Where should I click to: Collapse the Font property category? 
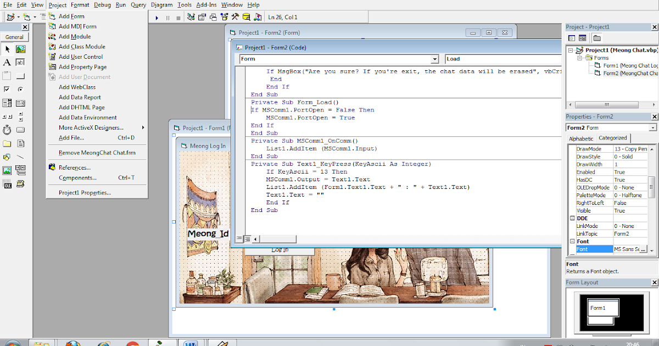[x=572, y=242]
